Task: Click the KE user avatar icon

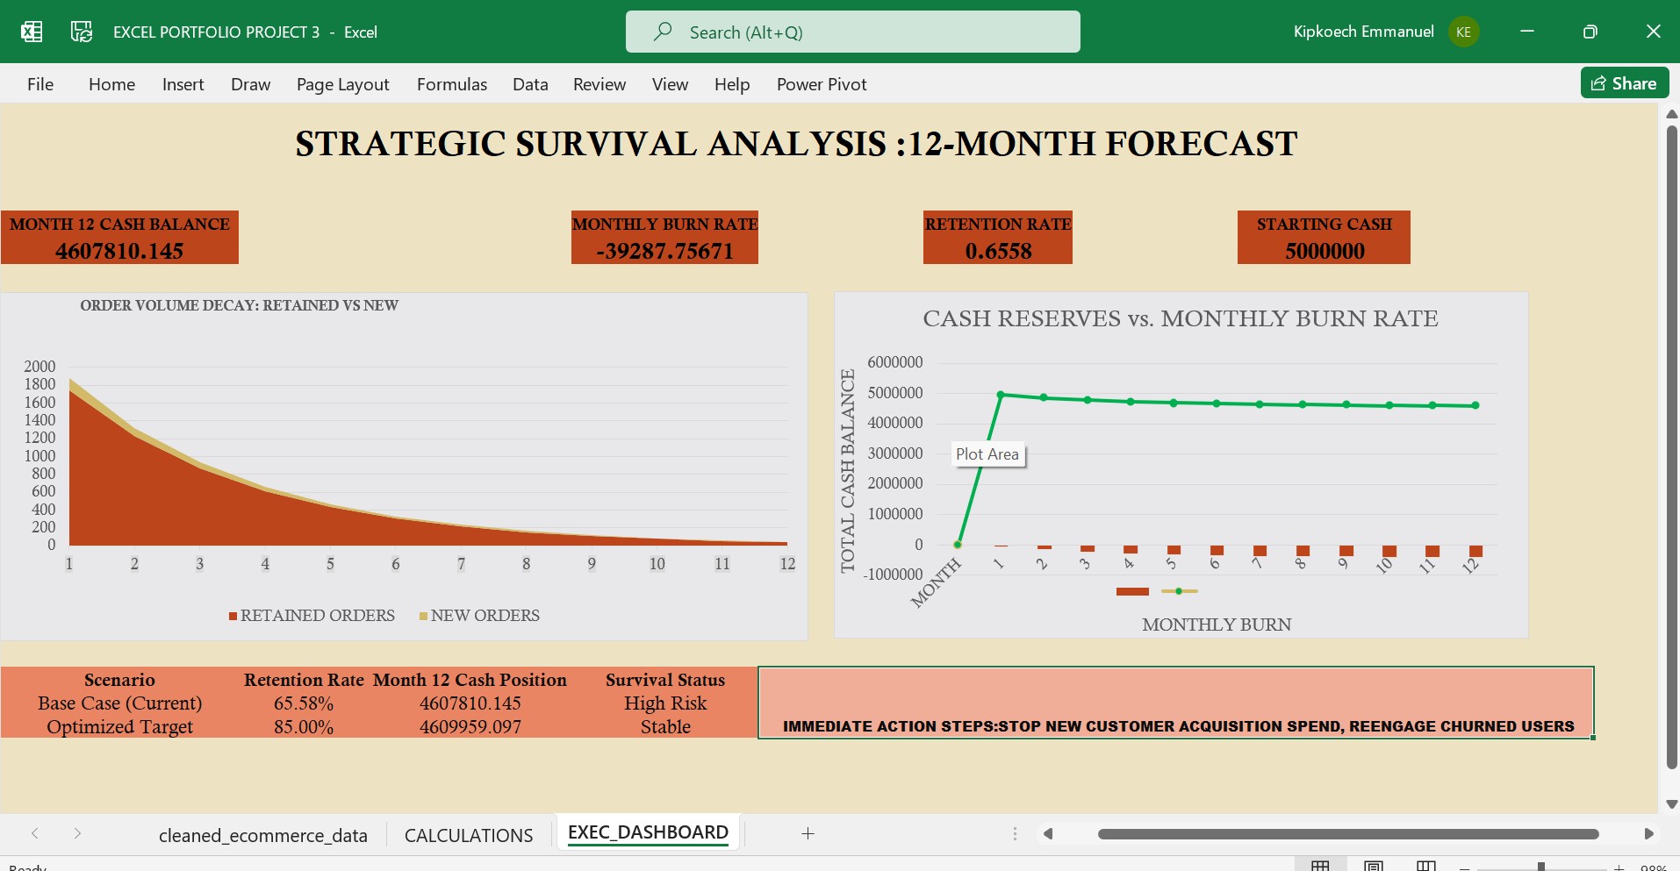Action: (x=1463, y=32)
